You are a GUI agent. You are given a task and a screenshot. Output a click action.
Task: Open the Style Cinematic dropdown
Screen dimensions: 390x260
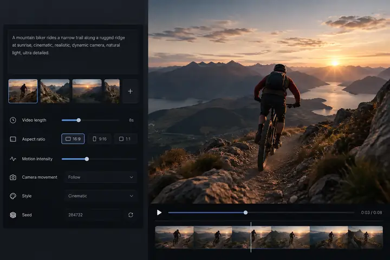101,196
